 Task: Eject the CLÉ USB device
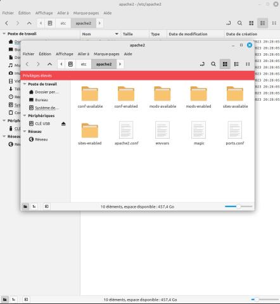(63, 123)
